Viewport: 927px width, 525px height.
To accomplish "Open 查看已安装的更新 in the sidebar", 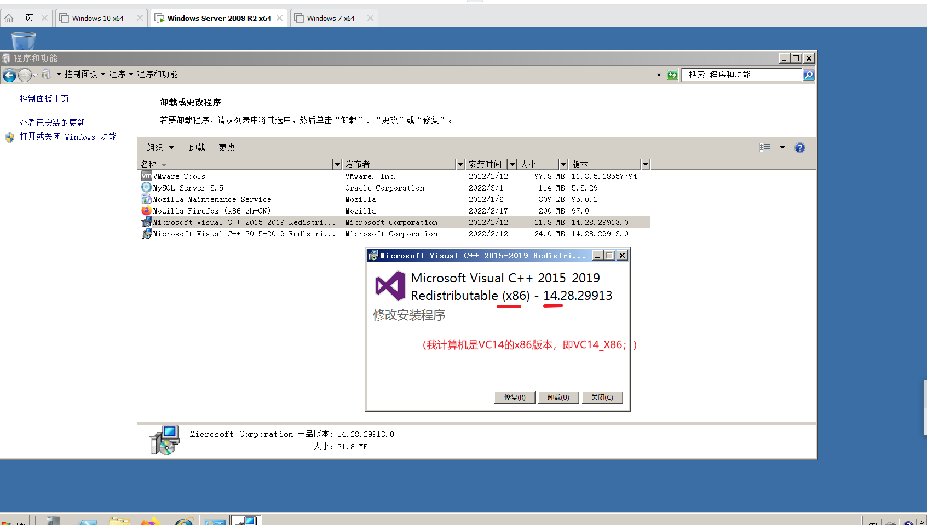I will [52, 122].
